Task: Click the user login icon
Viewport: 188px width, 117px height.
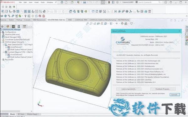Action: (x=166, y=2)
